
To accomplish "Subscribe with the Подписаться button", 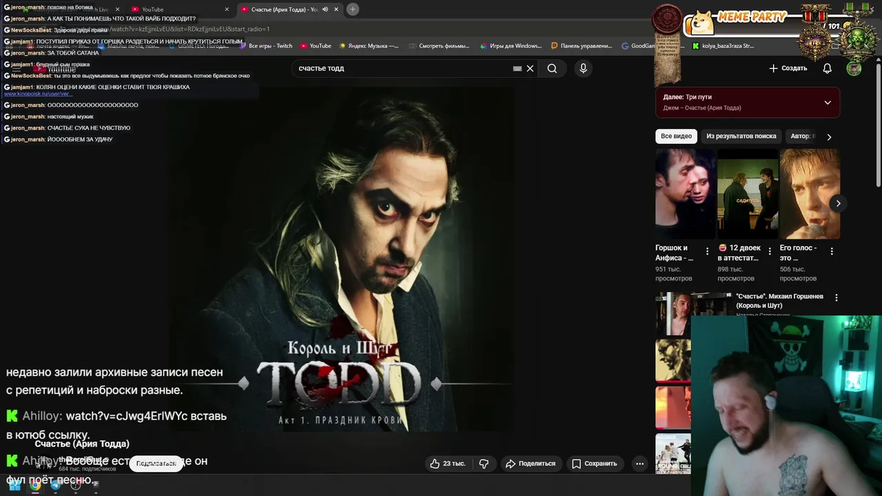I will tap(156, 464).
